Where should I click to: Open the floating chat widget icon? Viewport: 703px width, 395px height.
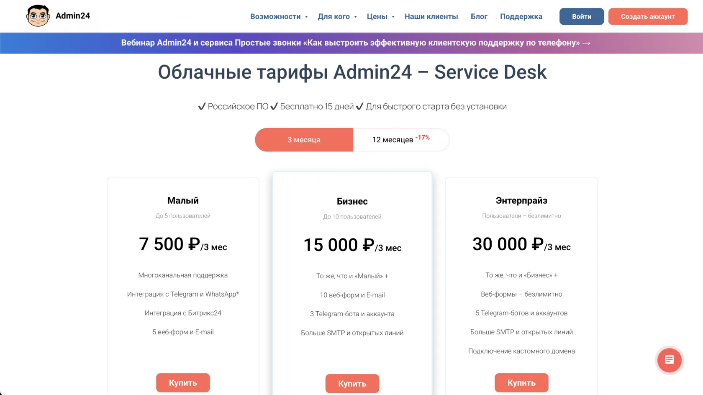coord(669,360)
